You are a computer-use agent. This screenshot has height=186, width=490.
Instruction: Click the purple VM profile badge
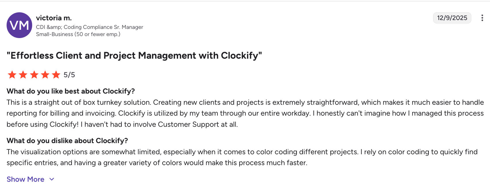click(20, 25)
